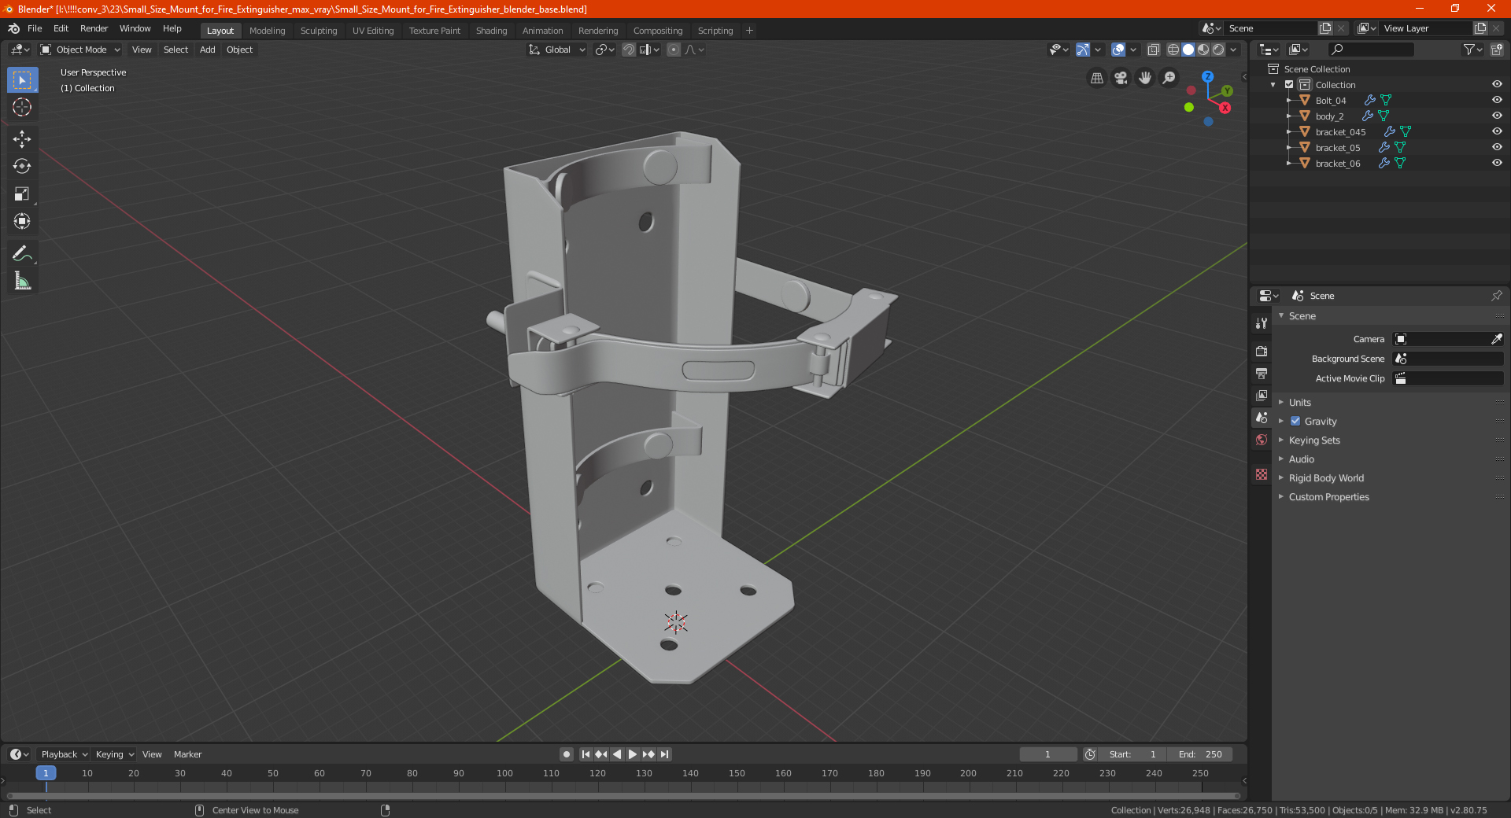
Task: Toggle Collection visibility eye
Action: (1497, 84)
